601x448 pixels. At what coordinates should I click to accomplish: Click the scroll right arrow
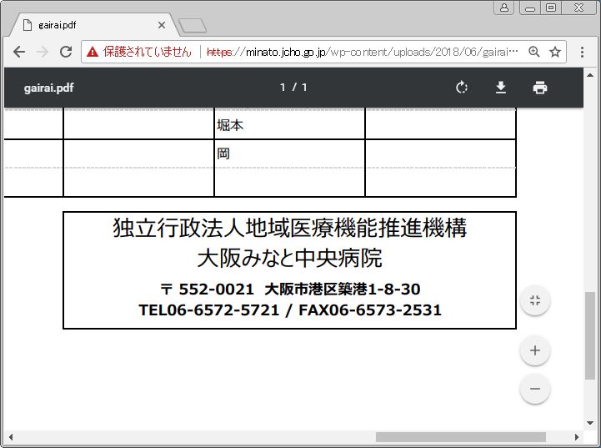pos(577,437)
